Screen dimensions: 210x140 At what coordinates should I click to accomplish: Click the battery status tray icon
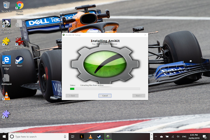point(167,137)
